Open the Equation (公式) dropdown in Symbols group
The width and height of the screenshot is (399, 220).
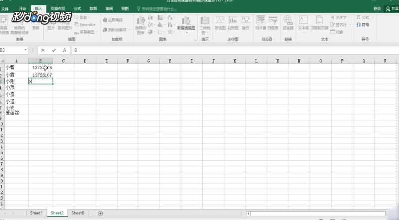(365, 17)
